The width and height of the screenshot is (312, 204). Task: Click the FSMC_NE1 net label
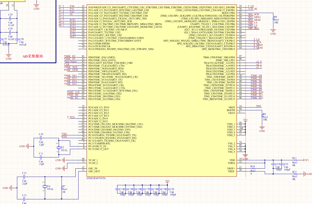[x=70, y=76]
